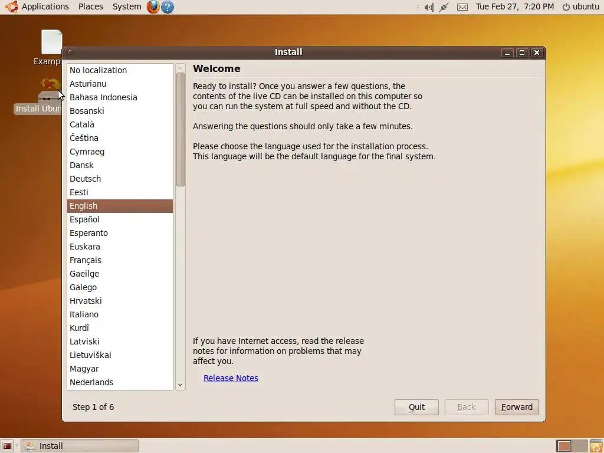Screen dimensions: 604x453
Task: Select 'Deutsch' language
Action: (x=120, y=179)
